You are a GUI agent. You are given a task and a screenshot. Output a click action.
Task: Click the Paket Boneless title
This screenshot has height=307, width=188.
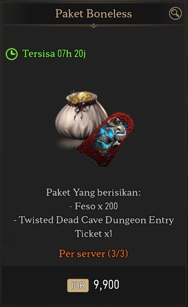coord(94,14)
